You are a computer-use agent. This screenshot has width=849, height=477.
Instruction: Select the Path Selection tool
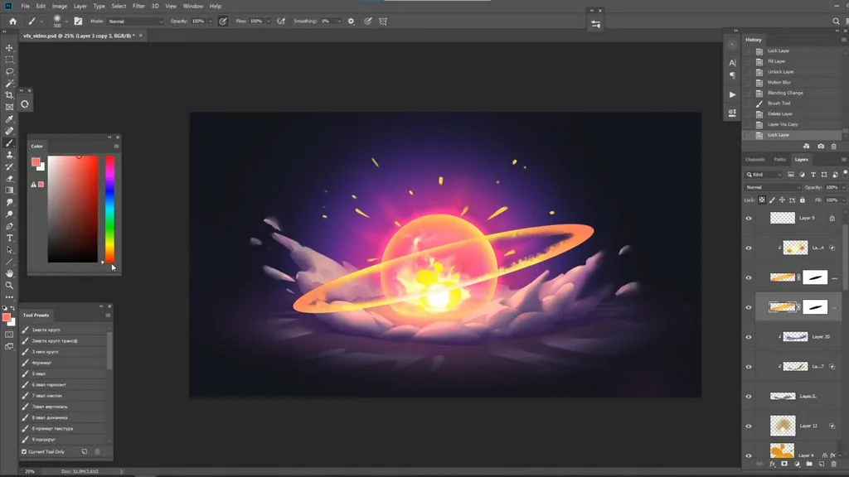(x=9, y=250)
